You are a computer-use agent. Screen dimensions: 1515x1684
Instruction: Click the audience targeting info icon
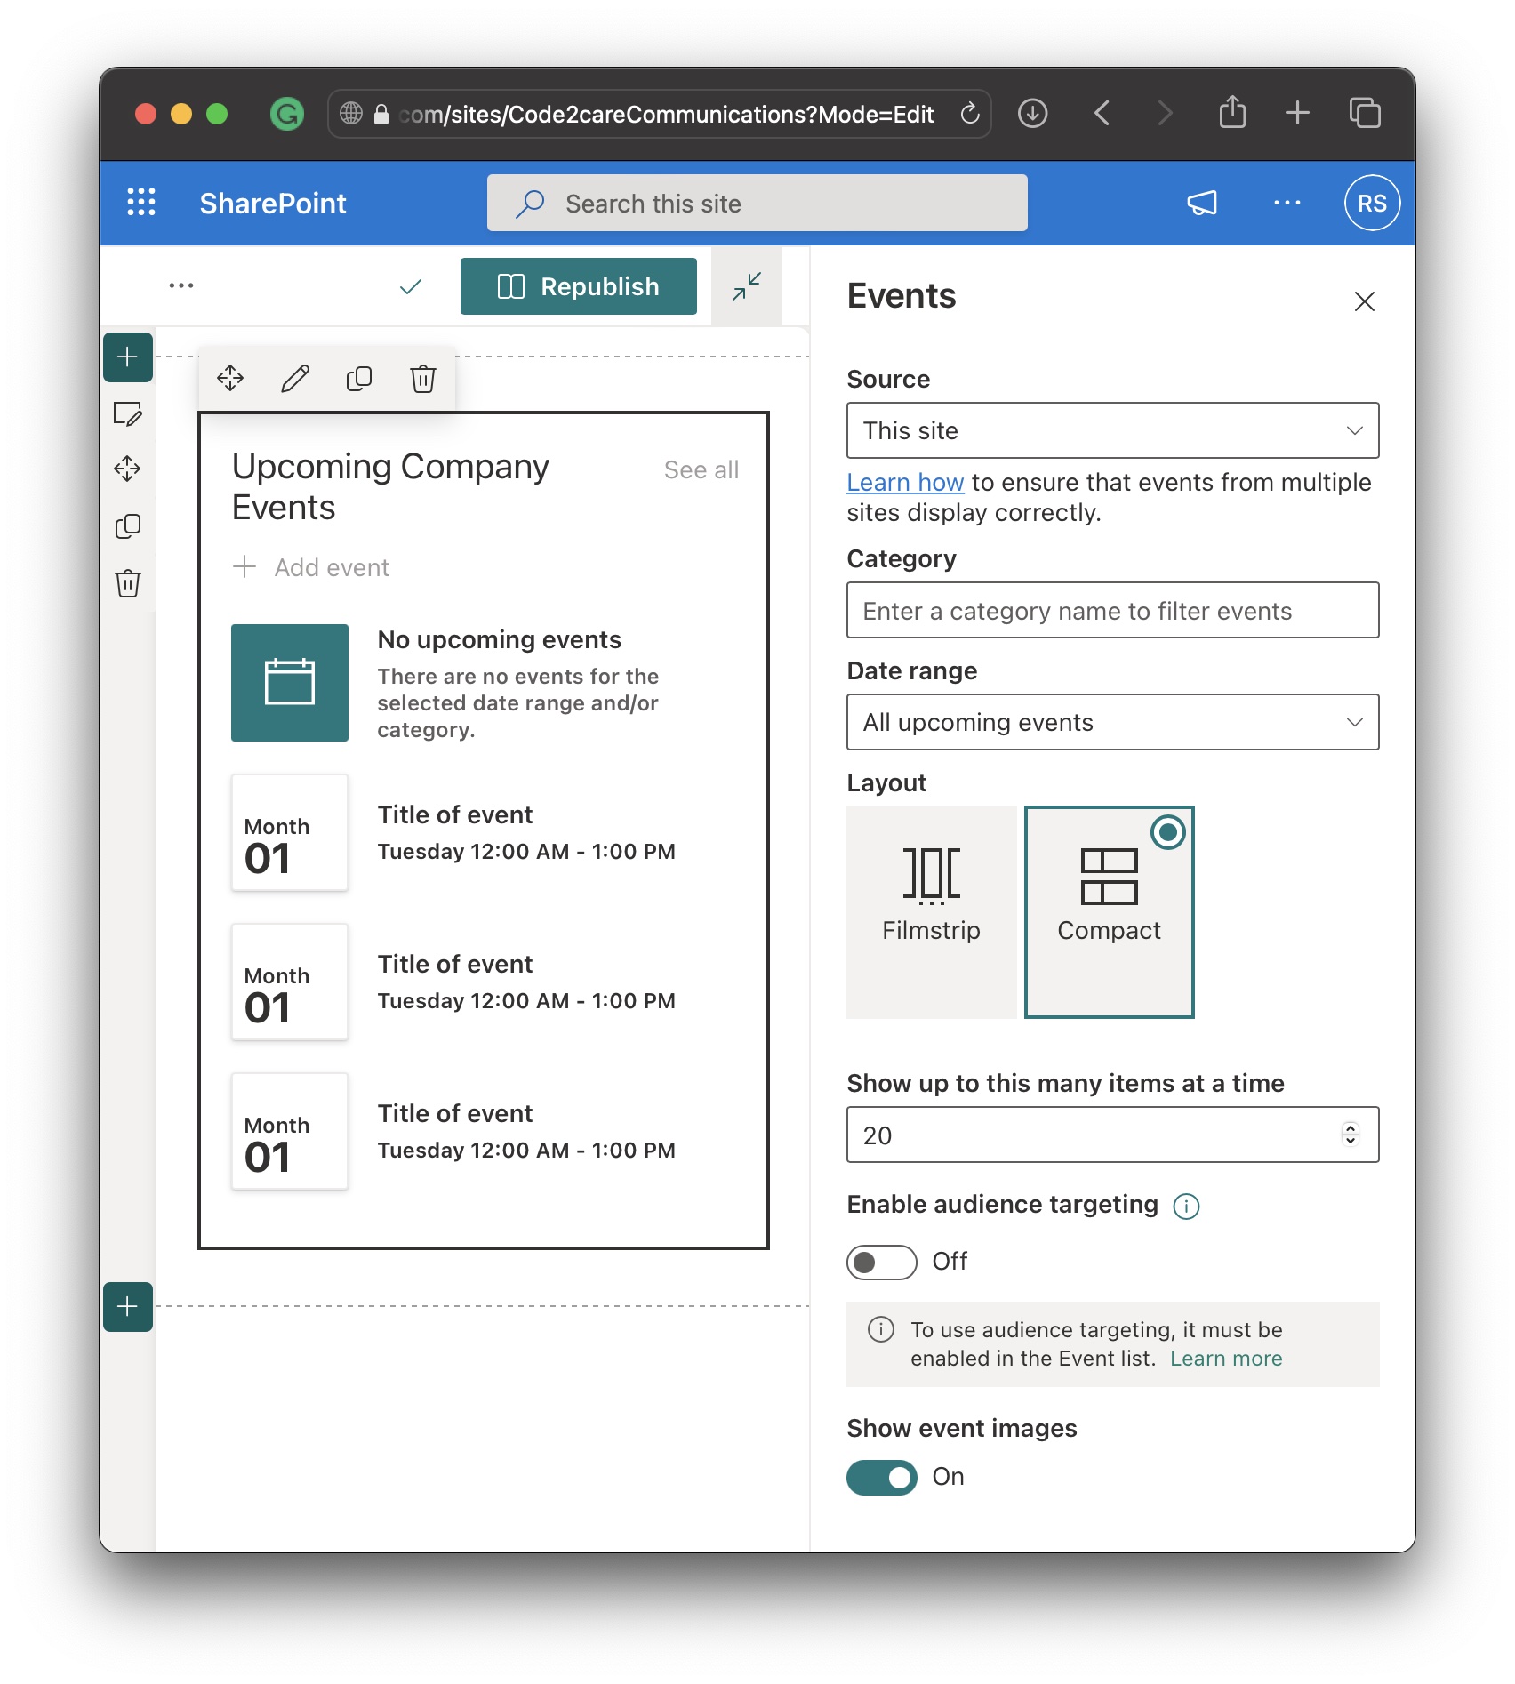[1186, 1206]
